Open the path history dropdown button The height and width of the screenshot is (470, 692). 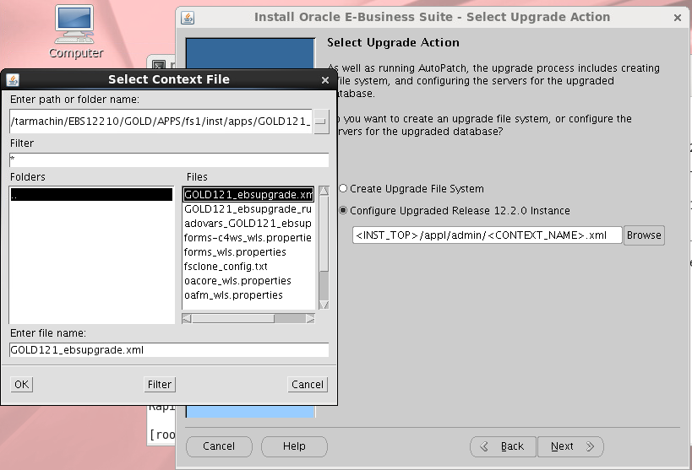click(321, 122)
